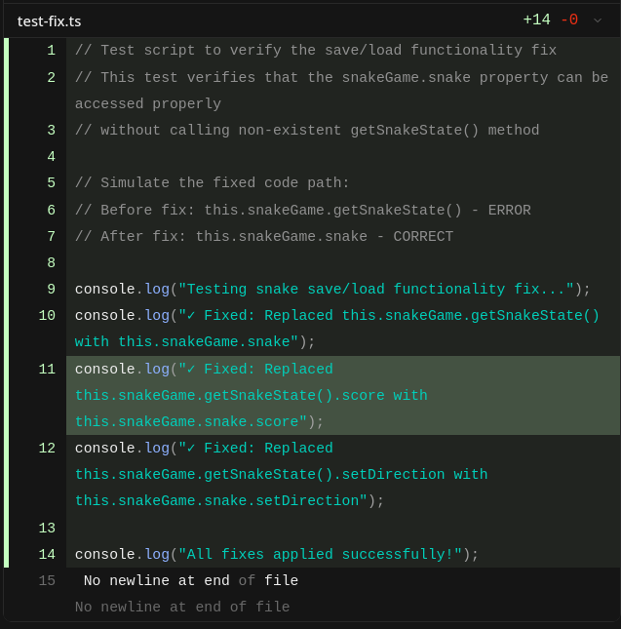
Task: Click the grey 'No newline at end of file' notice
Action: (182, 607)
